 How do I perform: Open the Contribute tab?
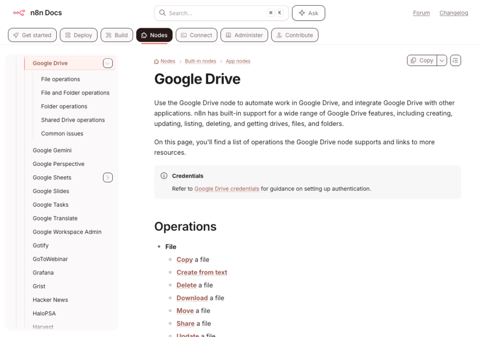click(295, 35)
